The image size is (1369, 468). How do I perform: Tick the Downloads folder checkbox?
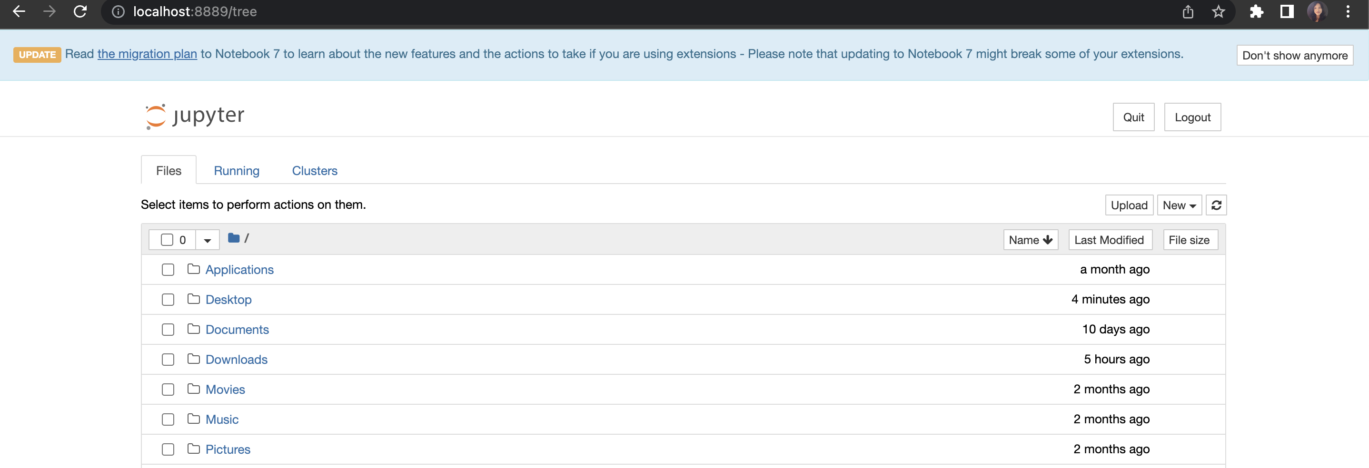tap(168, 360)
